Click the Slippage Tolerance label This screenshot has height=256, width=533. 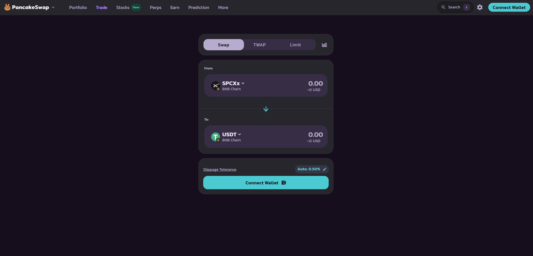220,169
